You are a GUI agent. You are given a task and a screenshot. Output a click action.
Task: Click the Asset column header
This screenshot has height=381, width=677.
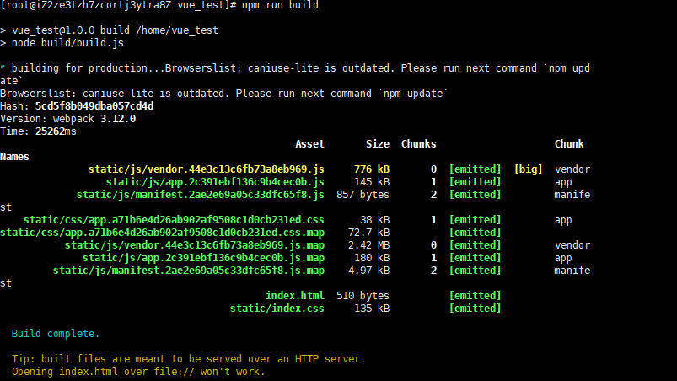[x=309, y=144]
